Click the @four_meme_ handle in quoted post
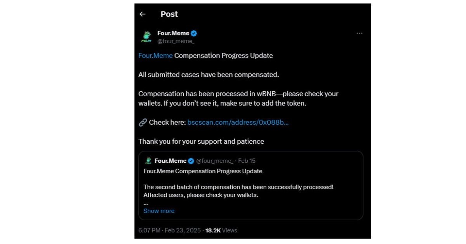 pos(214,161)
